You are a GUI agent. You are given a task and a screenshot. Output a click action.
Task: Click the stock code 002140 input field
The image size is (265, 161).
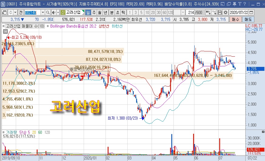[x=33, y=12]
